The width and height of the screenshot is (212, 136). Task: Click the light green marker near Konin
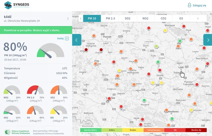(x=156, y=46)
